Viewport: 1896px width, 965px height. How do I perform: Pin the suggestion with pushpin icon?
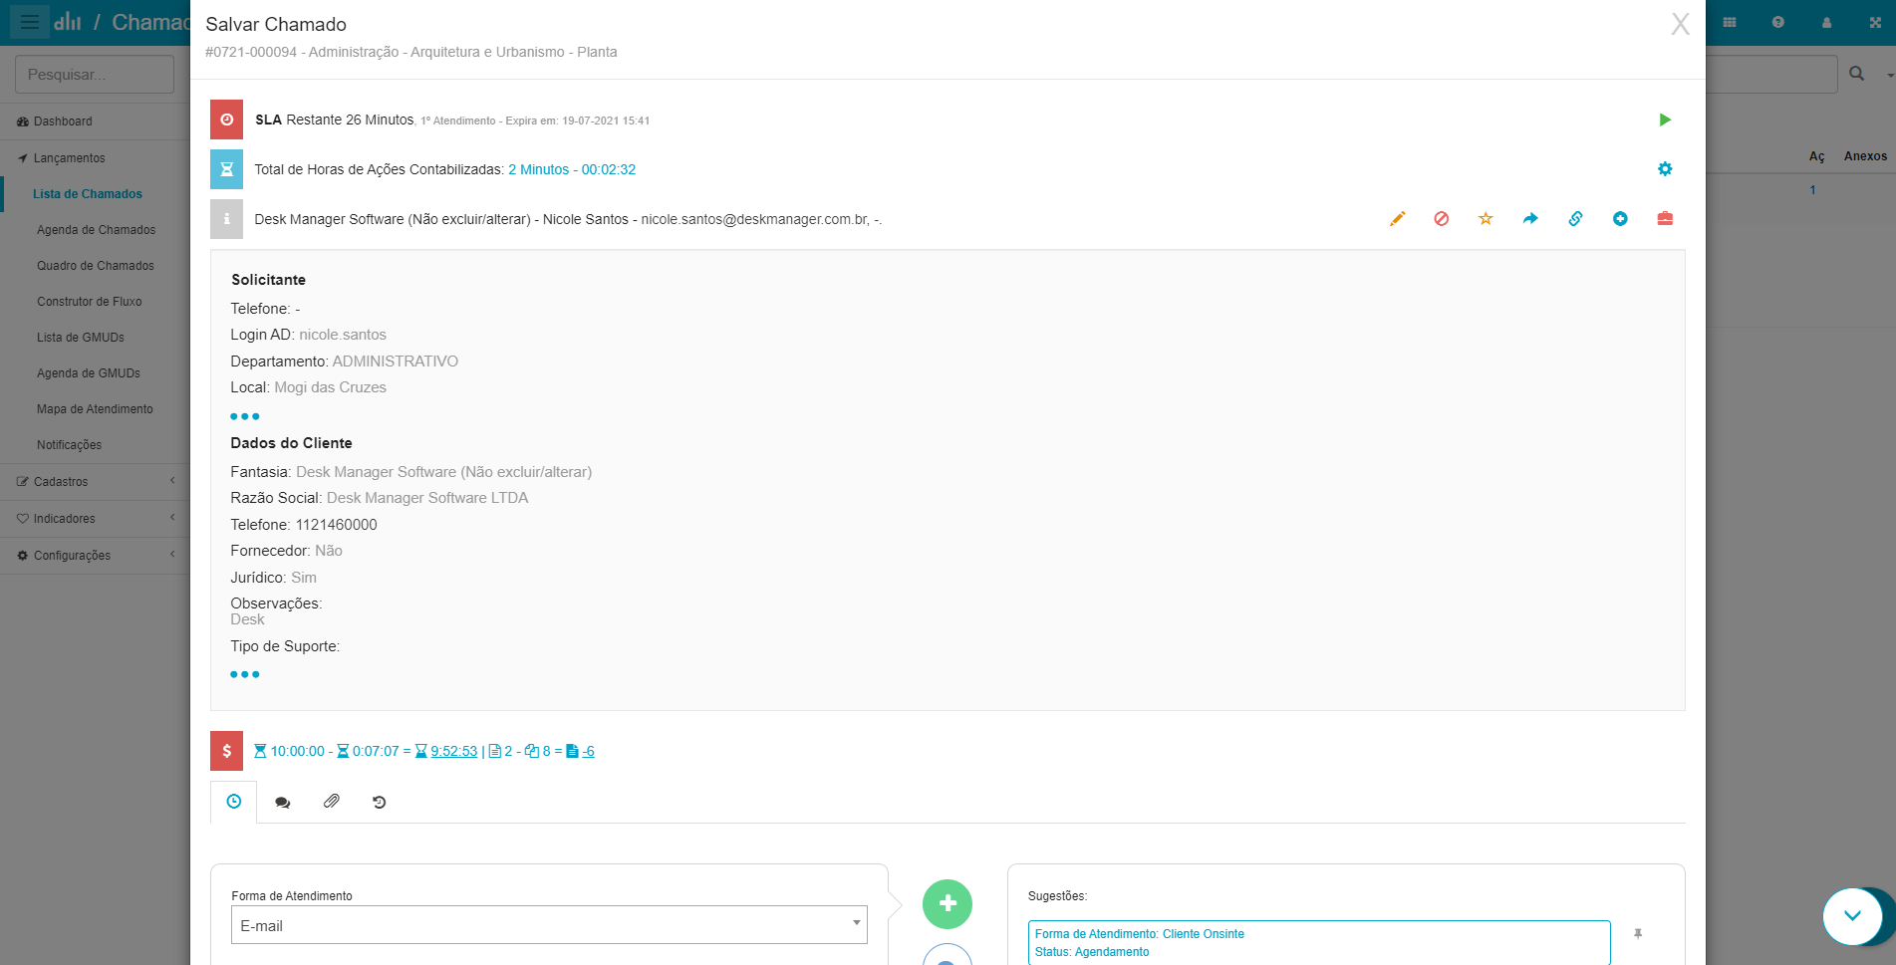point(1638,934)
